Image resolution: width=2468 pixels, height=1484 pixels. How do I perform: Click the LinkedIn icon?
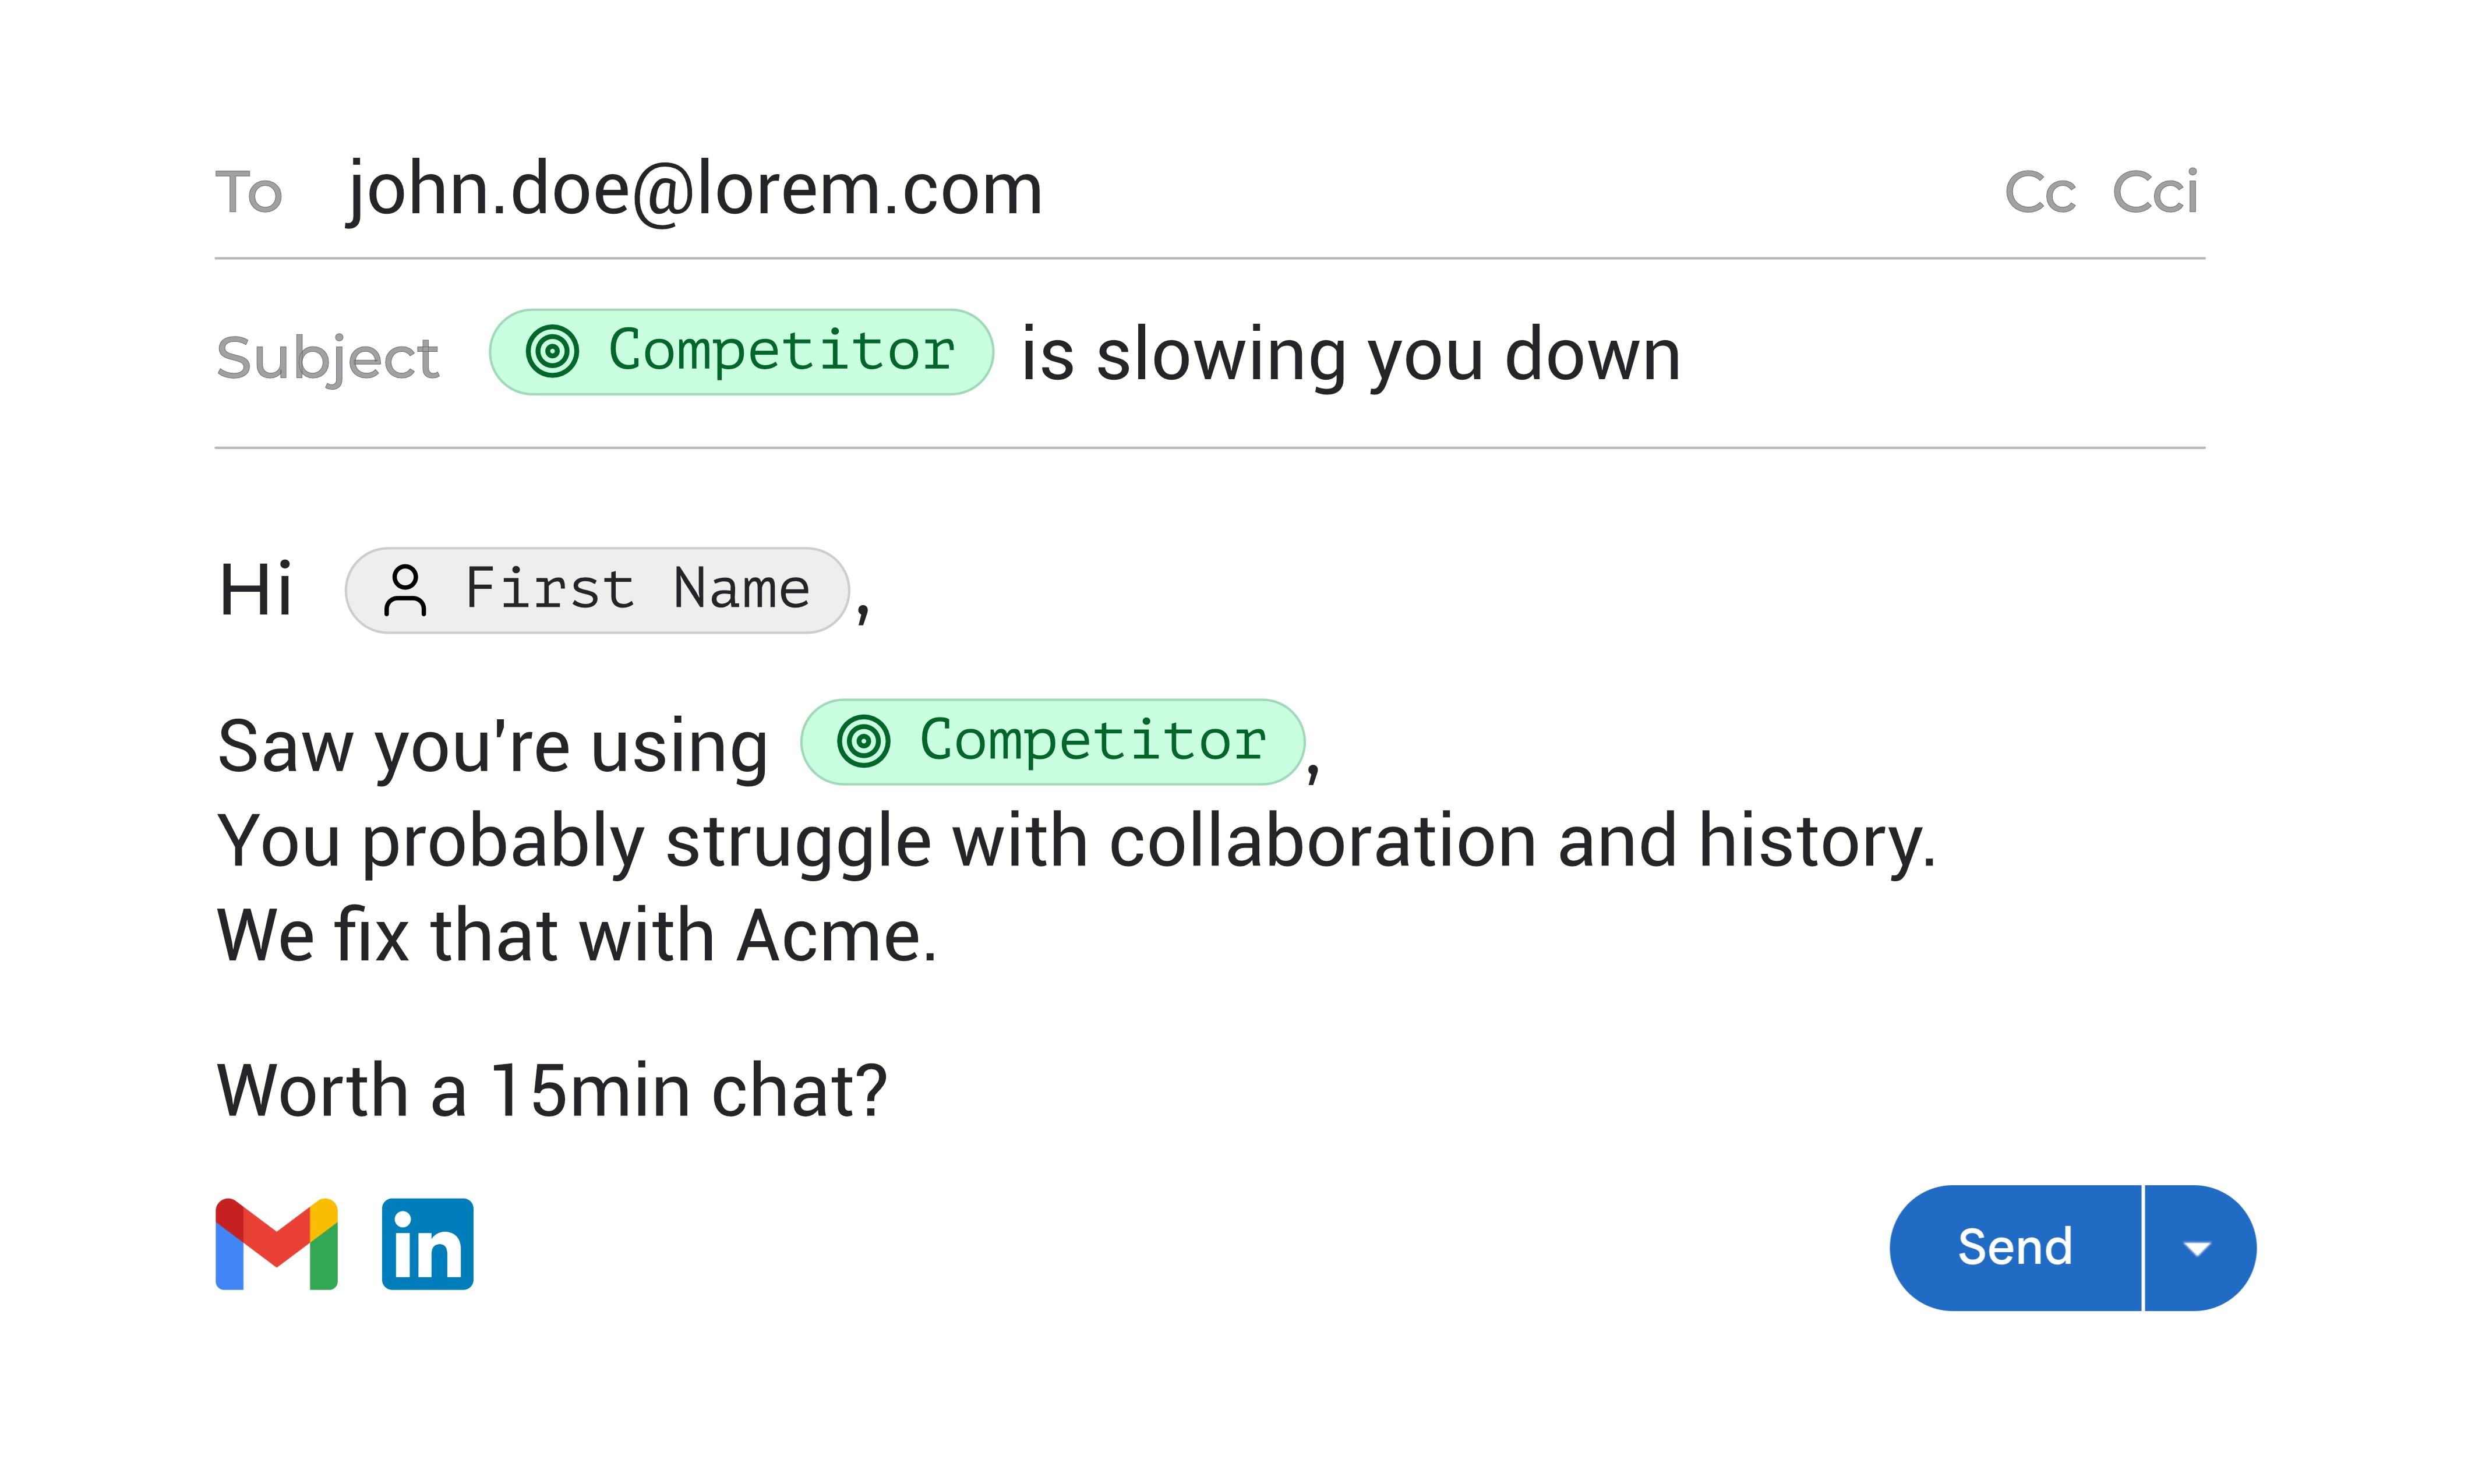[427, 1244]
